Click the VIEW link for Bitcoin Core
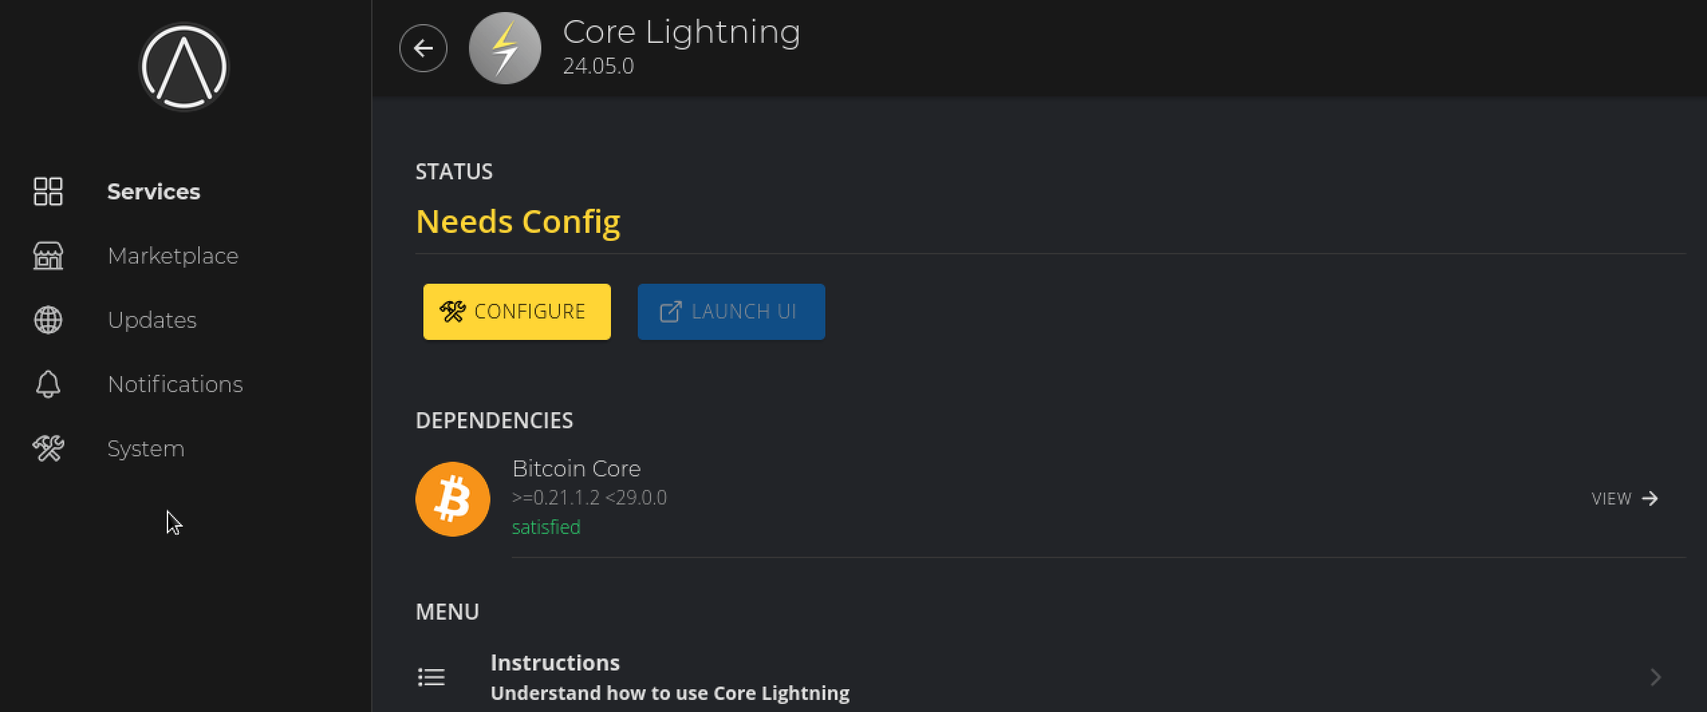Viewport: 1707px width, 712px height. [x=1611, y=498]
